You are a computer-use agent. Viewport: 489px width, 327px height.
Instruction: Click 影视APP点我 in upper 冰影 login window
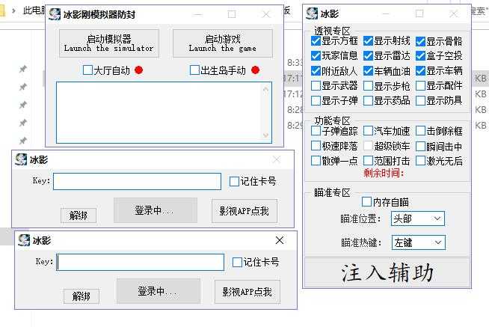[x=244, y=211]
